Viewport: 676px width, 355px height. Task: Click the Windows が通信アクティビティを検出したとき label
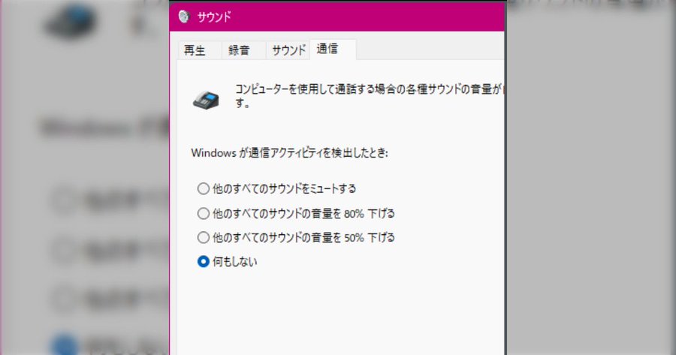pos(294,153)
